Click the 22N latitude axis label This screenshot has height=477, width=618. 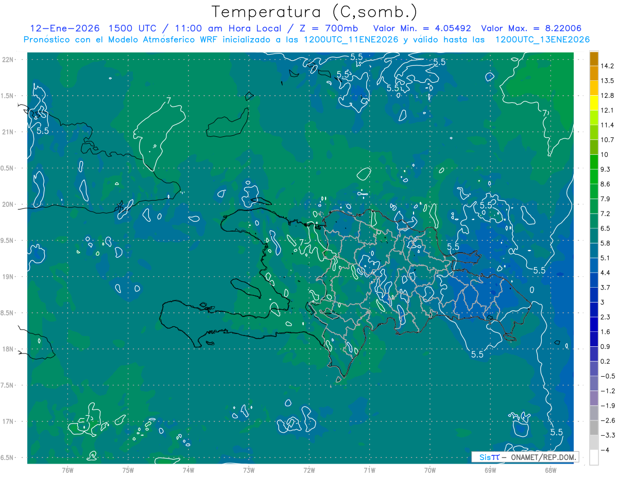click(x=9, y=59)
